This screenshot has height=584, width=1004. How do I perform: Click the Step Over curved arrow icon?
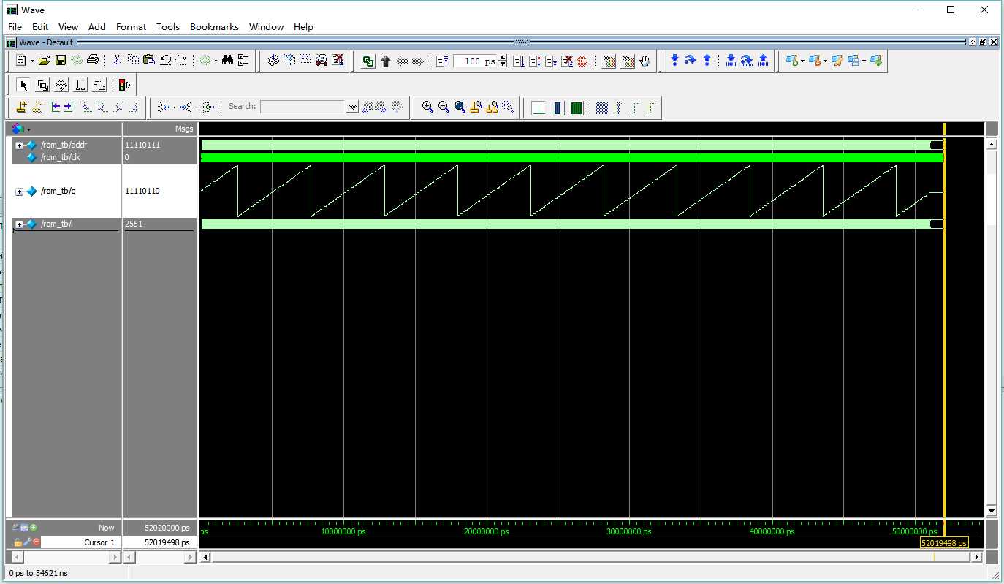(x=691, y=61)
